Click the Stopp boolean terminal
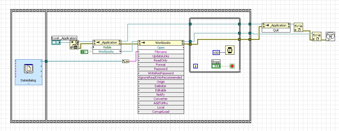The width and height of the screenshot is (339, 131). (216, 66)
